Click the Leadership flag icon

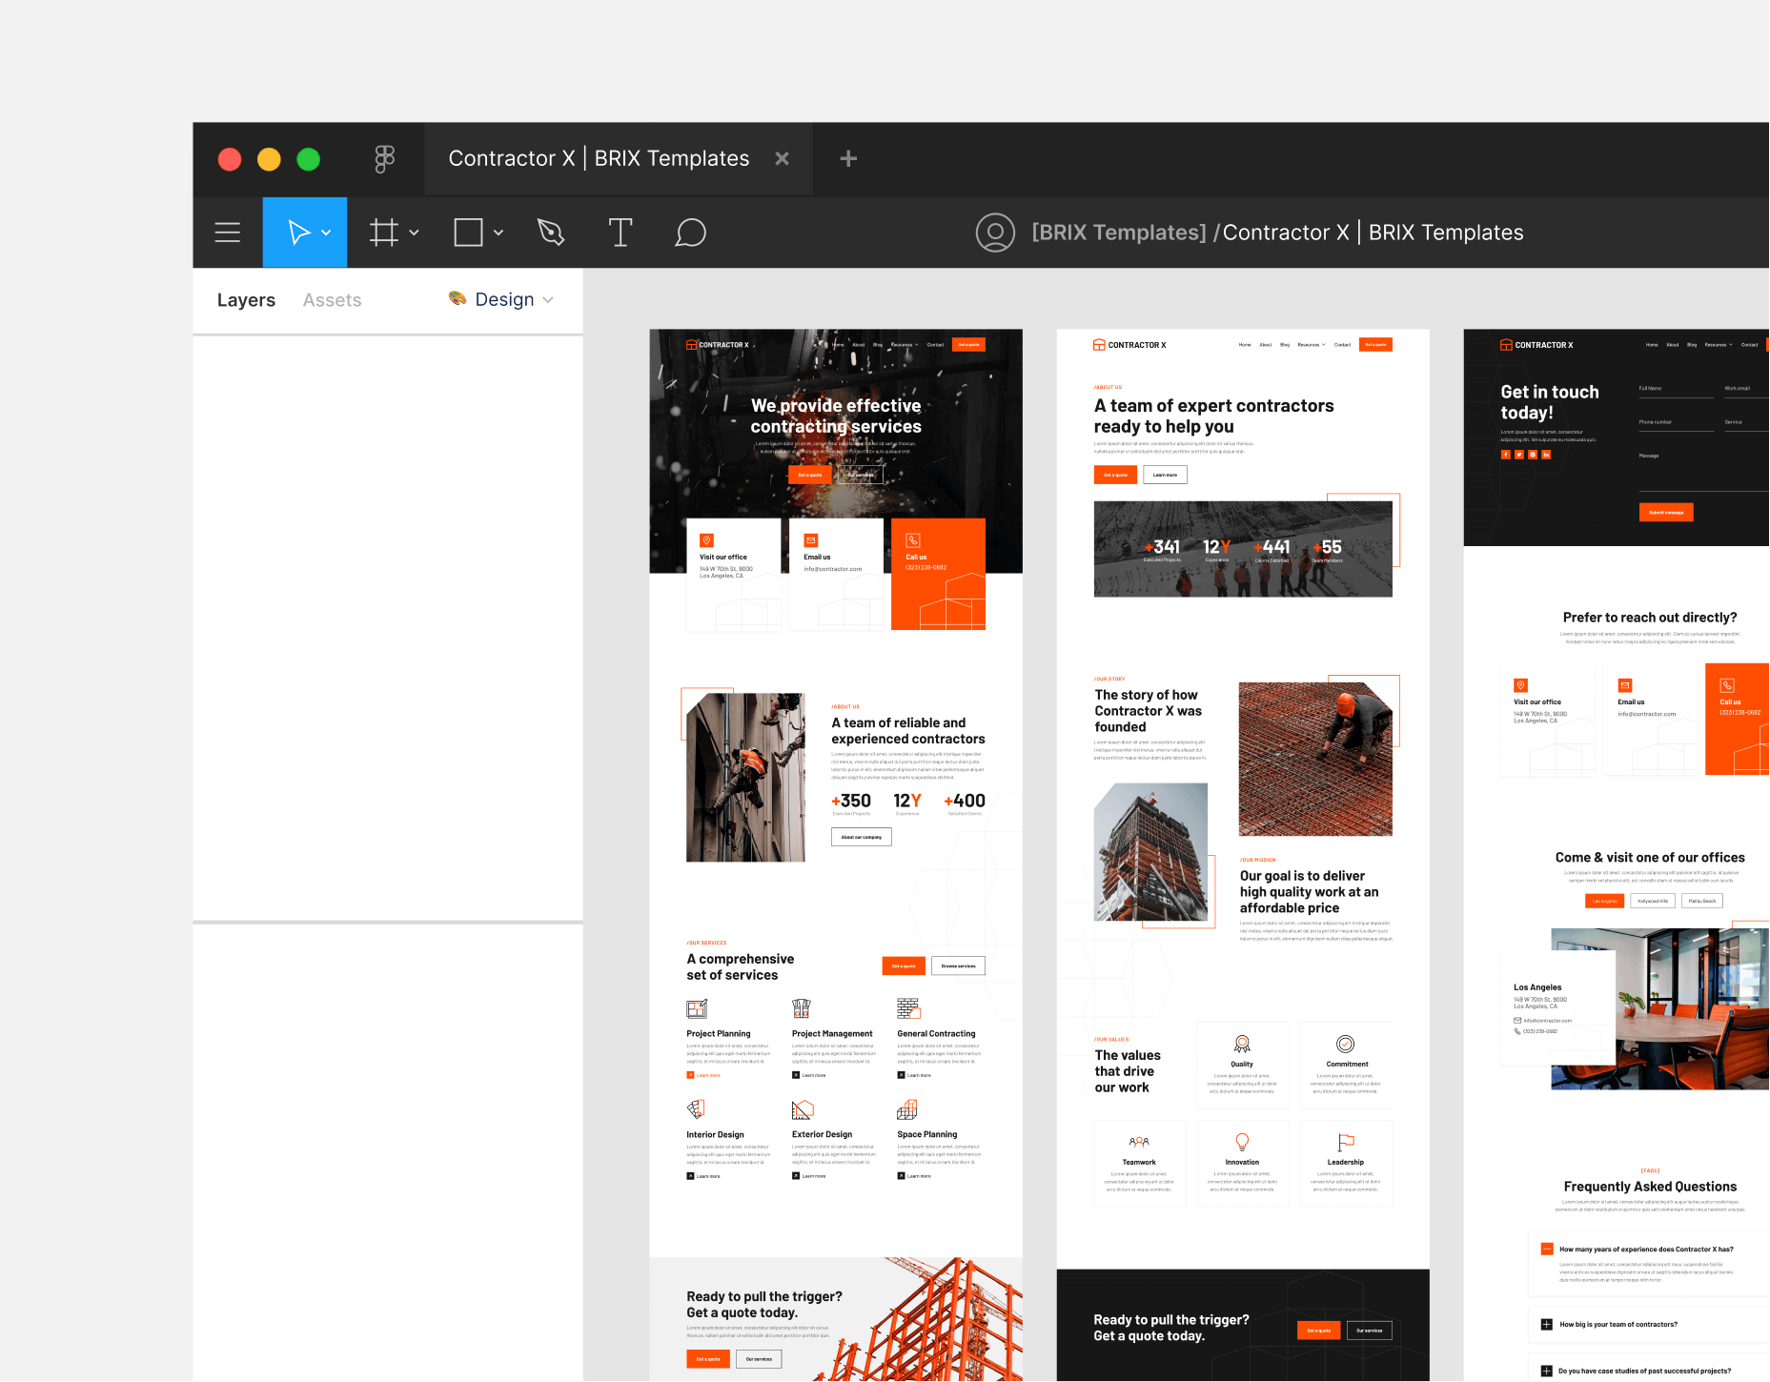pyautogui.click(x=1346, y=1142)
